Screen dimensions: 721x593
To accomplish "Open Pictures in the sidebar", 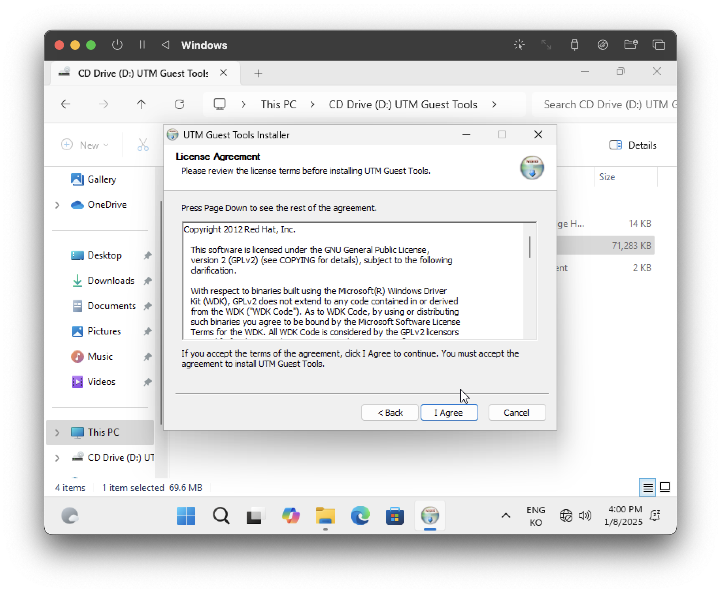I will coord(104,331).
